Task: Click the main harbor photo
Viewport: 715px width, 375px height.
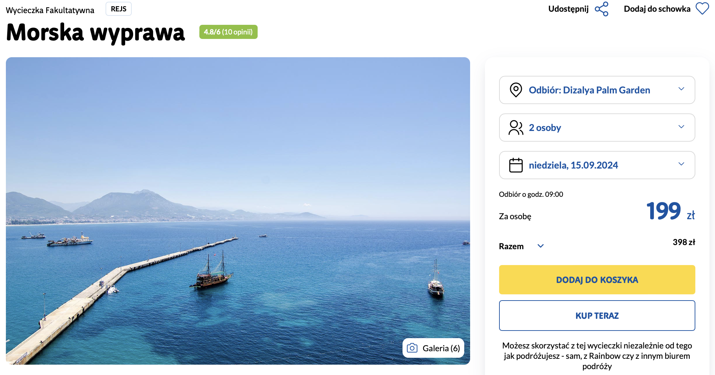Action: pyautogui.click(x=238, y=211)
